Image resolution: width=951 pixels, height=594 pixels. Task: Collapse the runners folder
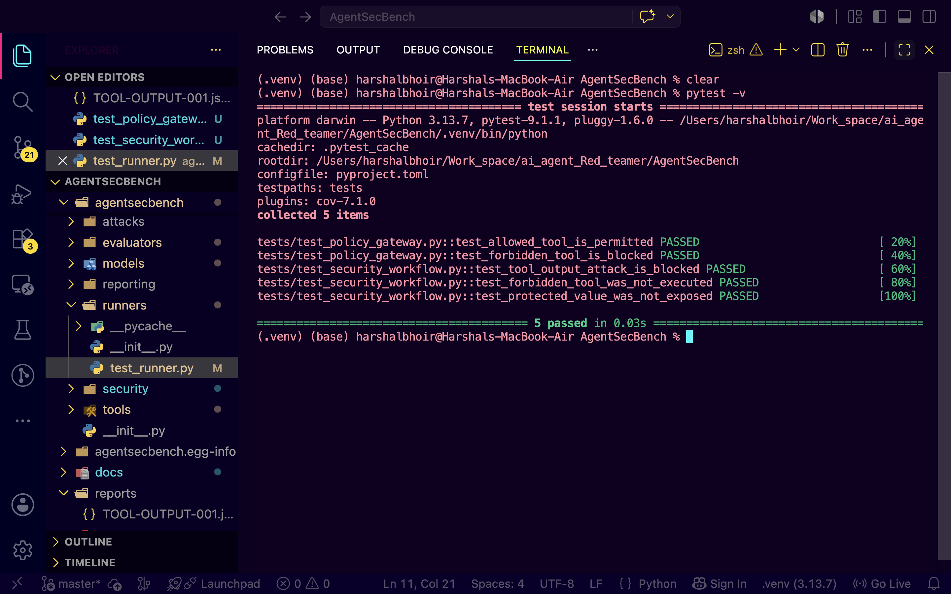(x=141, y=305)
